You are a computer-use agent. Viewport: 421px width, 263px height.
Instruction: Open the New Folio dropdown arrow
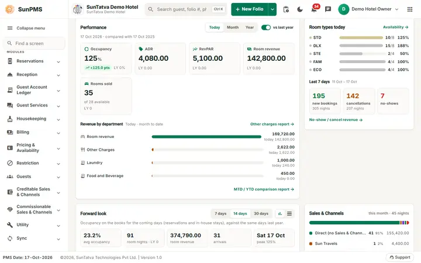272,9
